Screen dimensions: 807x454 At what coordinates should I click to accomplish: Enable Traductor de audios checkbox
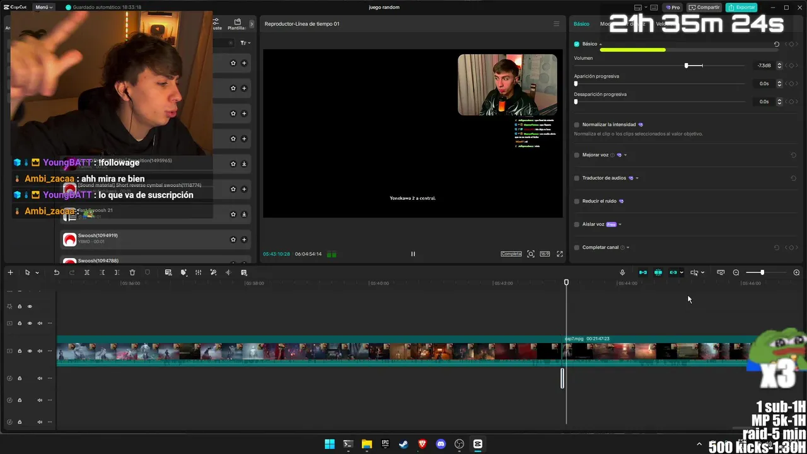coord(576,178)
